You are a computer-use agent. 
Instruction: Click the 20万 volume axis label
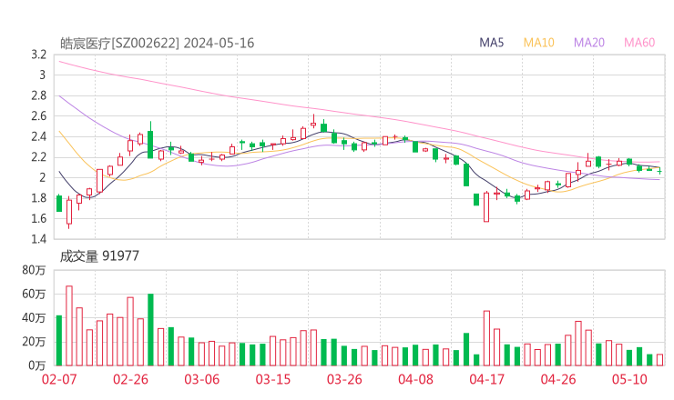[34, 342]
